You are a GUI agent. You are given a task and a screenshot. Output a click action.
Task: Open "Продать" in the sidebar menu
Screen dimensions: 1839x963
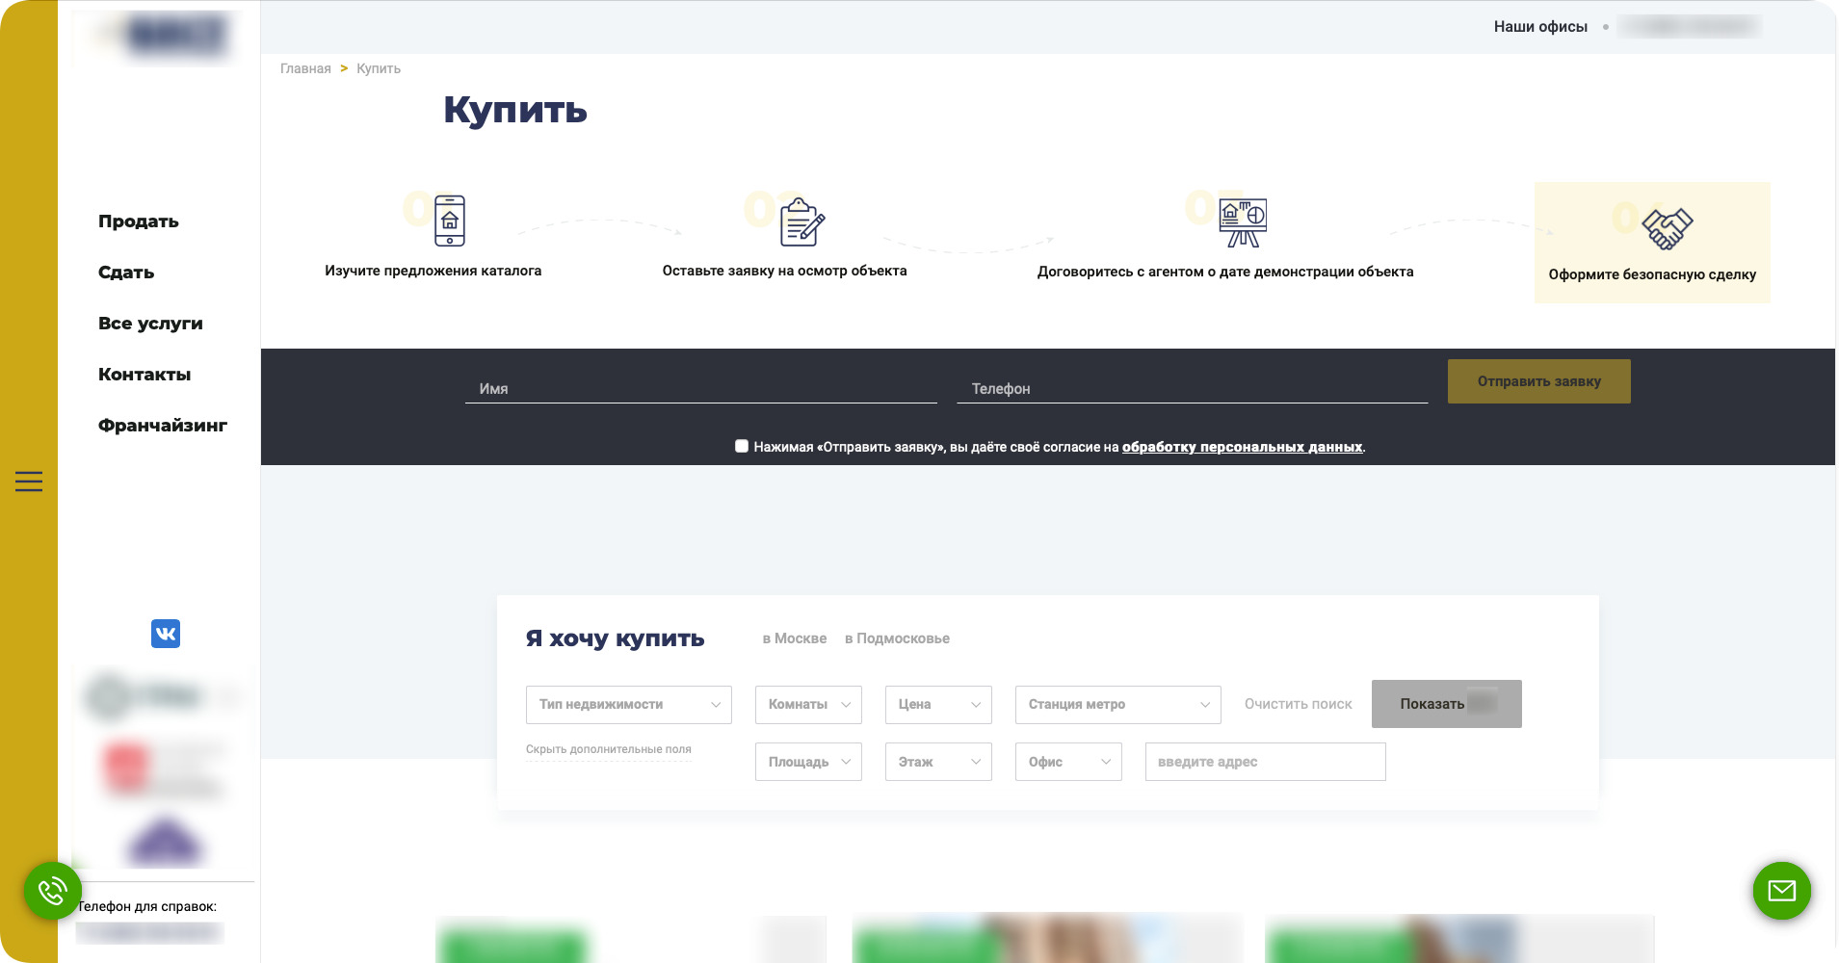click(x=139, y=221)
